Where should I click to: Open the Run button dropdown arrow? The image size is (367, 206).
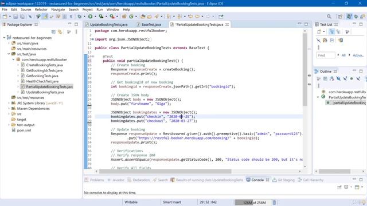[95, 17]
